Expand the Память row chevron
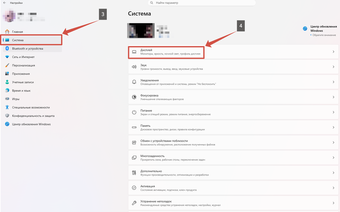 (x=333, y=128)
